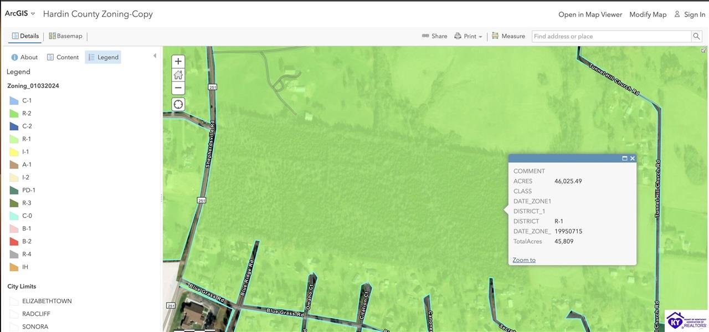709x332 pixels.
Task: Click Zoom to link in popup
Action: pos(524,260)
